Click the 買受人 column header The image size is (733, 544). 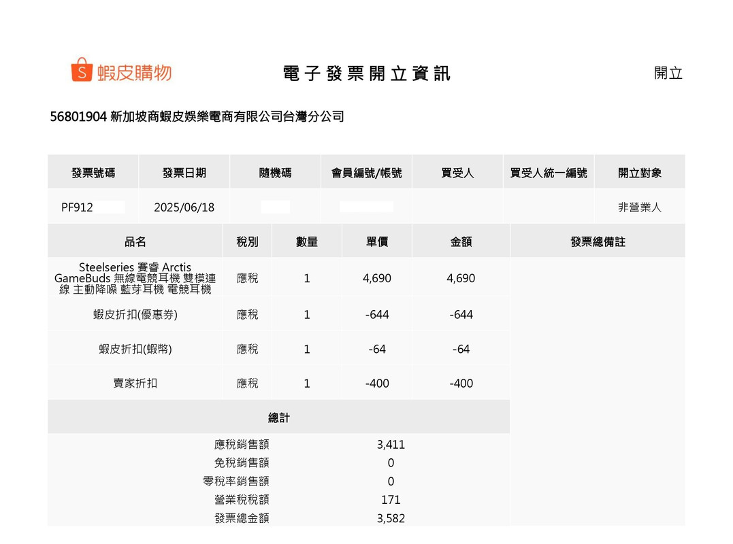coord(457,173)
